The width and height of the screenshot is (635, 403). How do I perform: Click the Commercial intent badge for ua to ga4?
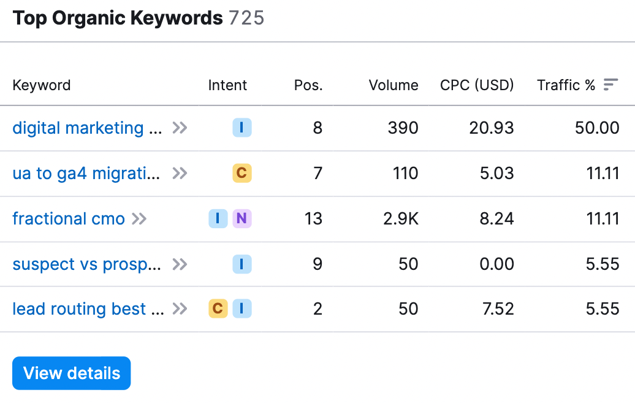click(x=242, y=173)
